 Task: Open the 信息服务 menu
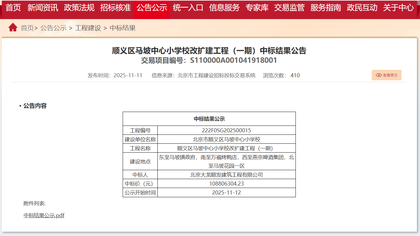[224, 8]
